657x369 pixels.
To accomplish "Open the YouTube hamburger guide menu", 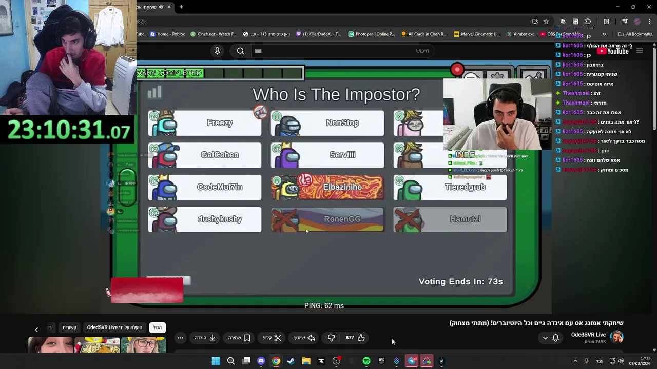I will pos(640,51).
